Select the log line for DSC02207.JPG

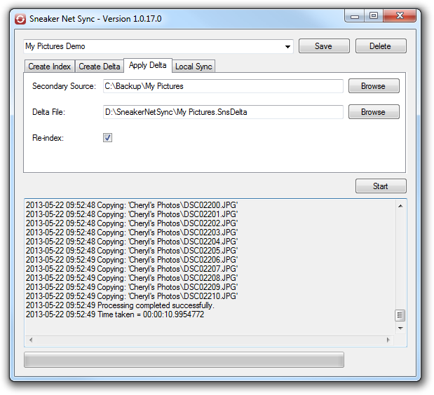click(132, 269)
